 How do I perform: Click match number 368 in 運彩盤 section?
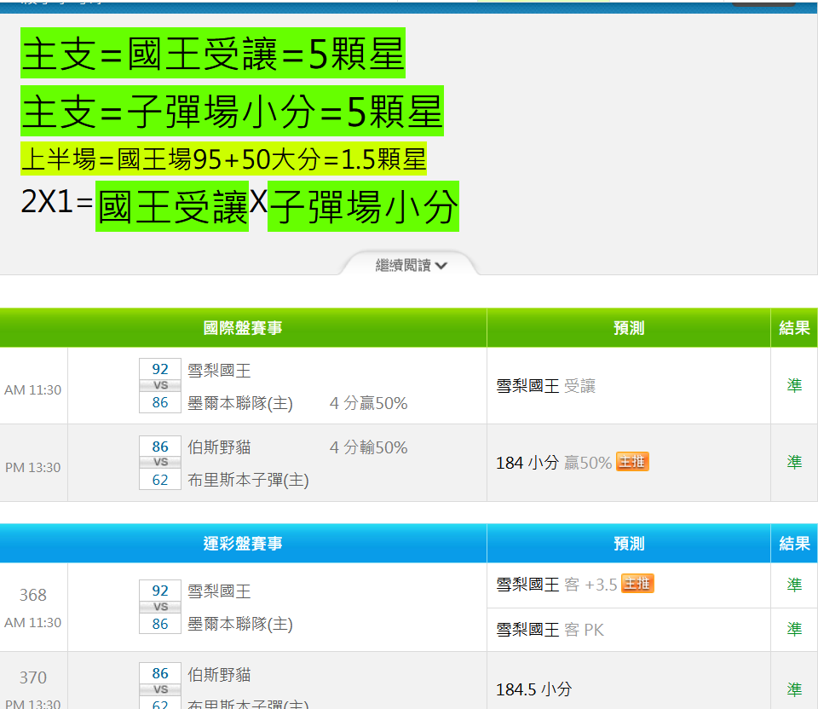pyautogui.click(x=33, y=595)
